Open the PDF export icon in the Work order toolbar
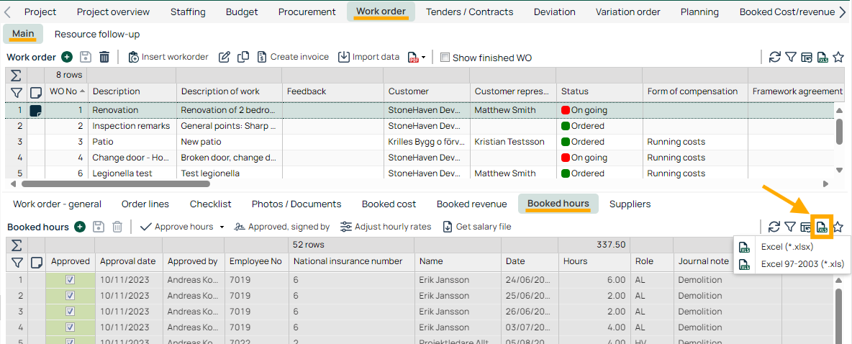The width and height of the screenshot is (852, 344). click(x=414, y=57)
